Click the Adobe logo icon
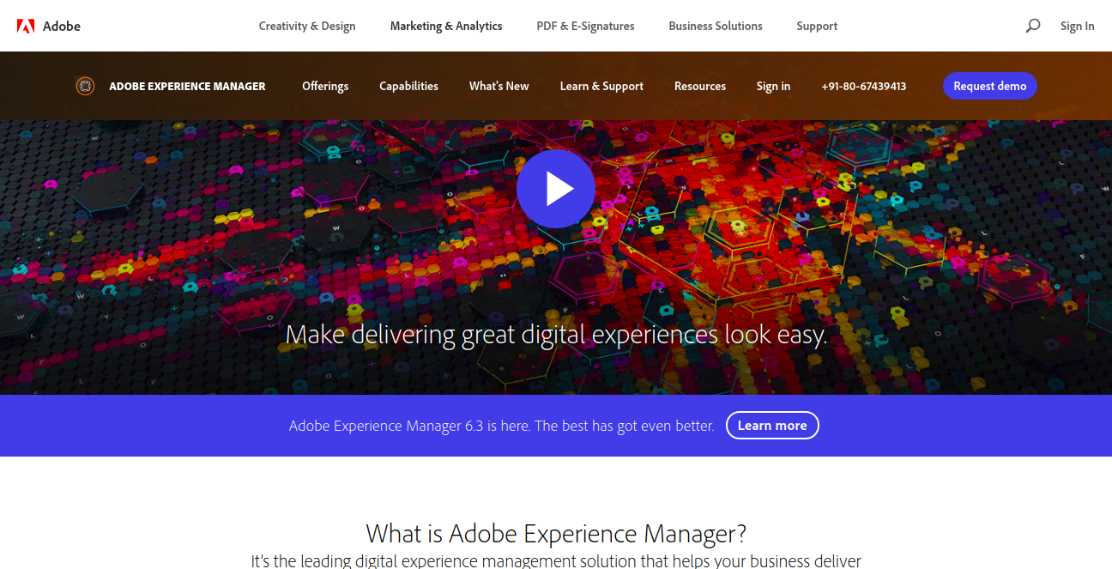 click(x=26, y=26)
